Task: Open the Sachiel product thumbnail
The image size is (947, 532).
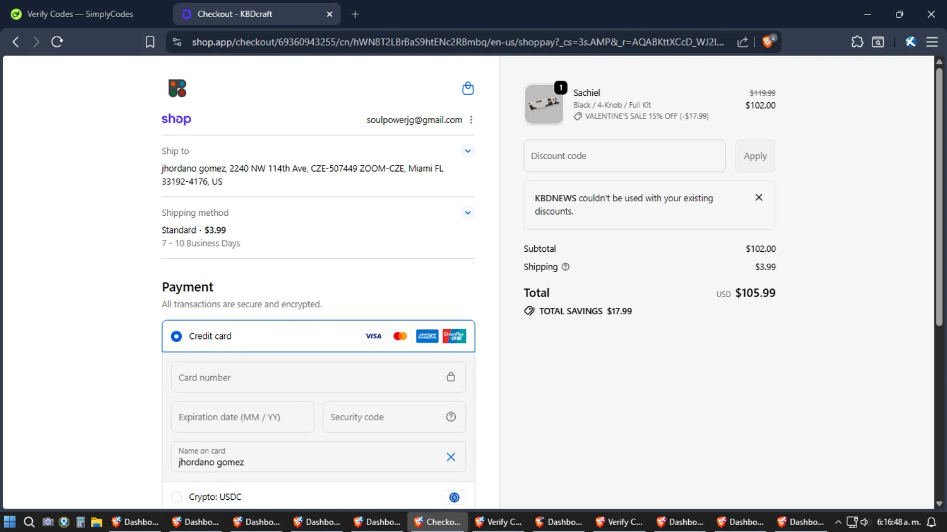Action: point(544,104)
